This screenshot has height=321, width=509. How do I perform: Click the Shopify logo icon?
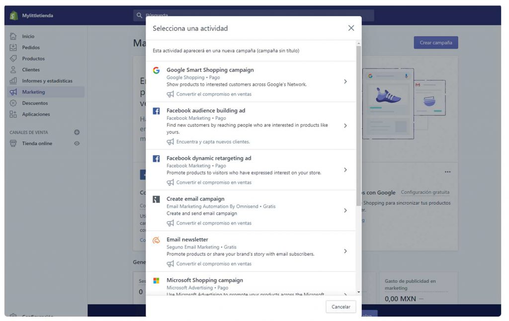tap(13, 15)
